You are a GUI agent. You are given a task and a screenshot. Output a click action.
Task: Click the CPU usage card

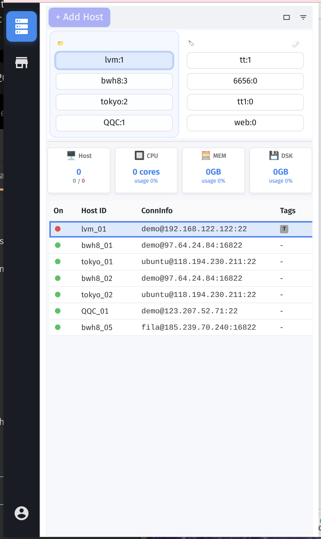point(146,170)
